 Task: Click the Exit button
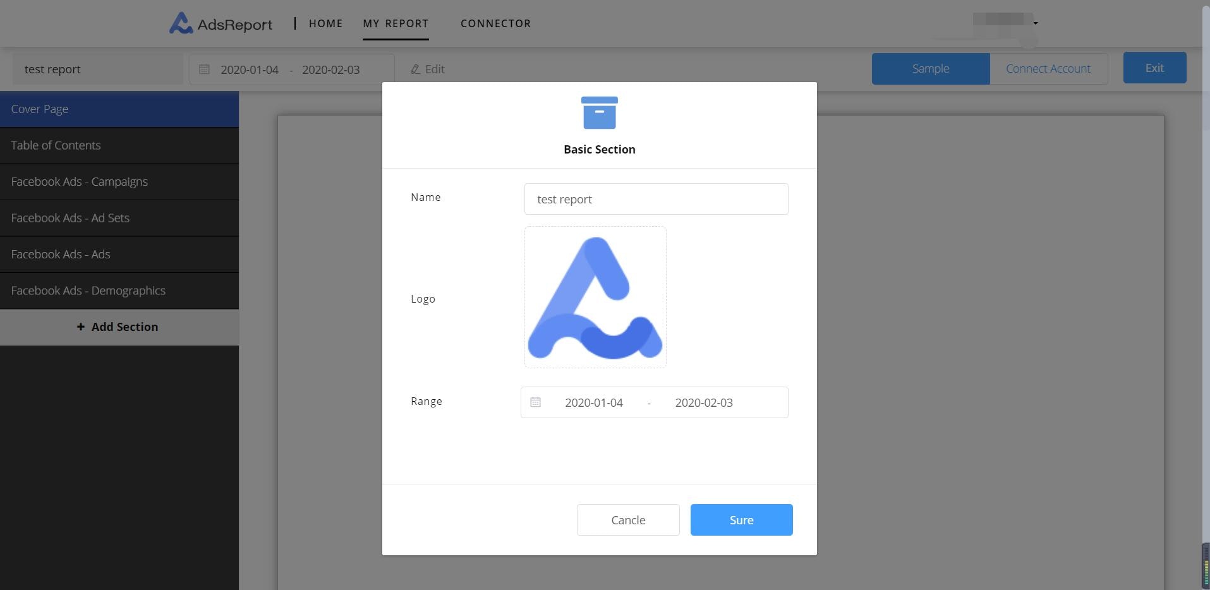1153,68
